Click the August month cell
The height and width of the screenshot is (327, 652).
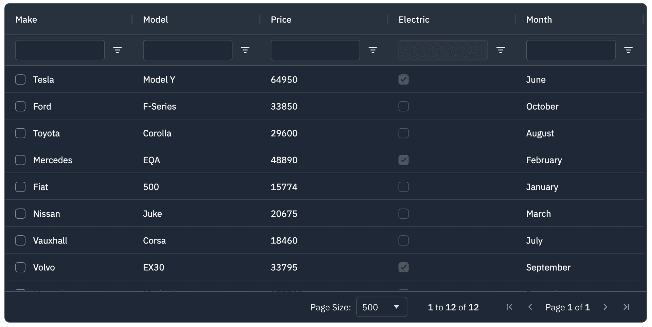click(x=540, y=133)
